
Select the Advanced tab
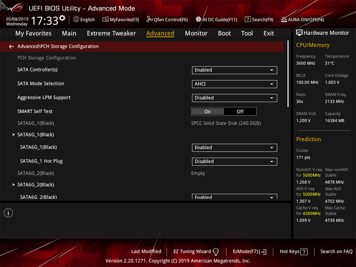click(x=160, y=34)
